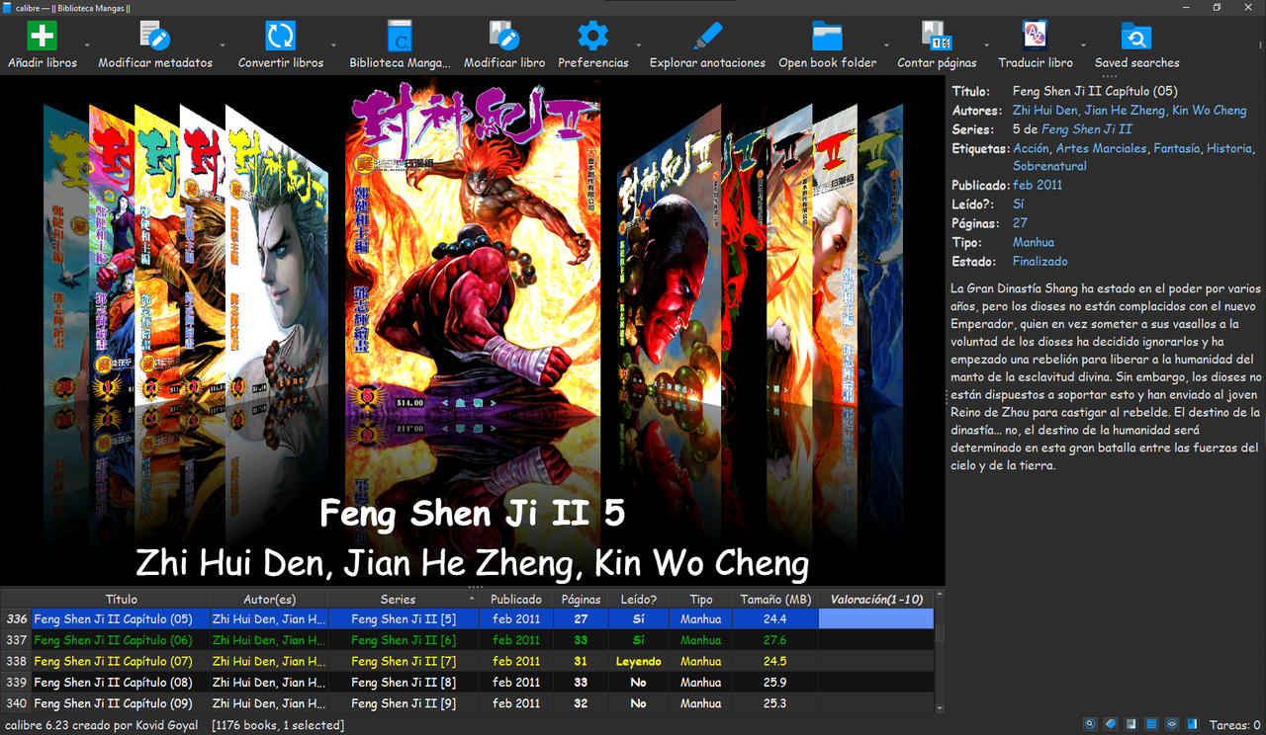Click Valoración cell of selected row 336
The image size is (1266, 735).
tap(876, 619)
